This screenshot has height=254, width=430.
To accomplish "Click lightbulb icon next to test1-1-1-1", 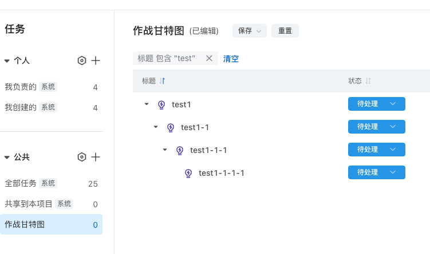I will point(188,173).
